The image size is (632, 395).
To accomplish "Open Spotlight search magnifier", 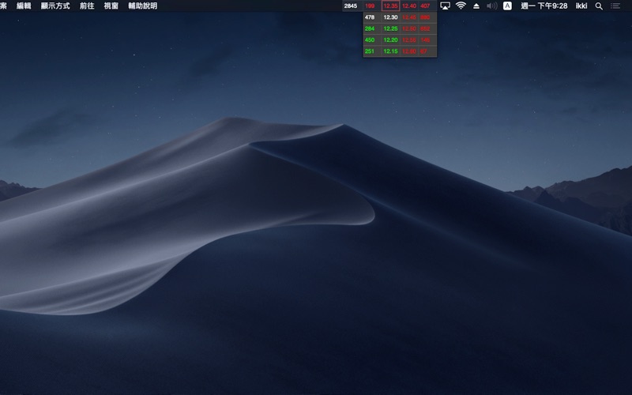I will tap(599, 6).
